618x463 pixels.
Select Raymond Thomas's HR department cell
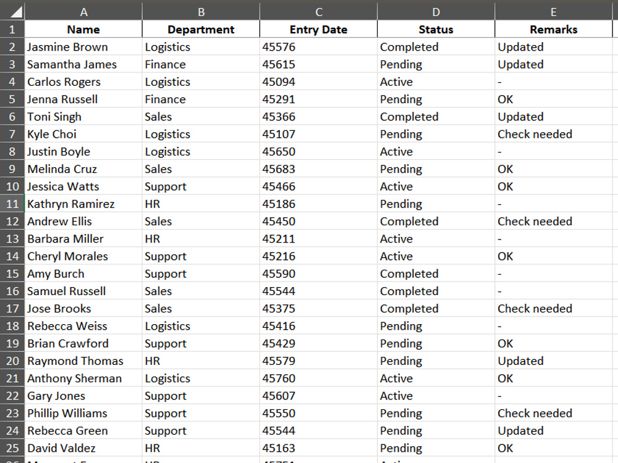click(x=201, y=361)
